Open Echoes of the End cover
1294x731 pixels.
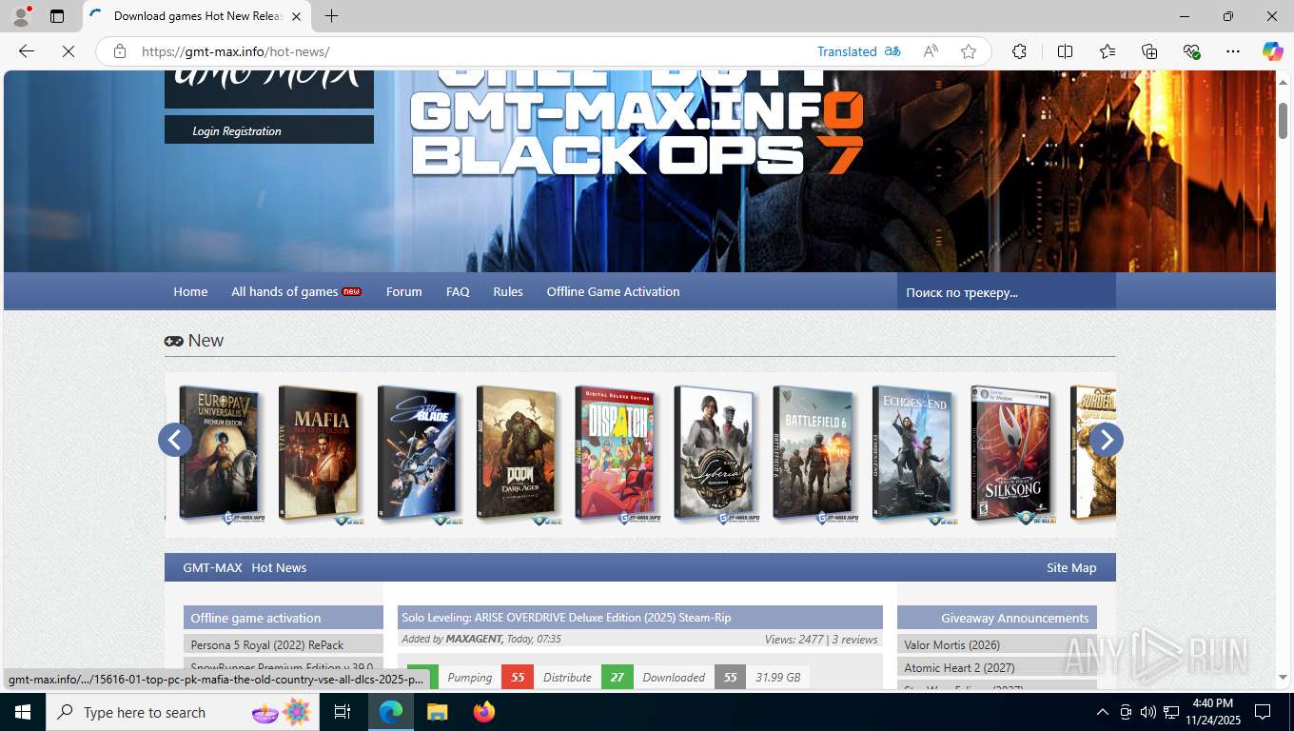point(912,453)
